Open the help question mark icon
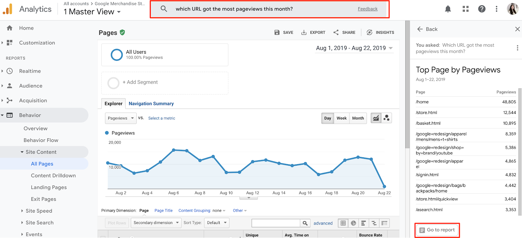 pyautogui.click(x=482, y=9)
